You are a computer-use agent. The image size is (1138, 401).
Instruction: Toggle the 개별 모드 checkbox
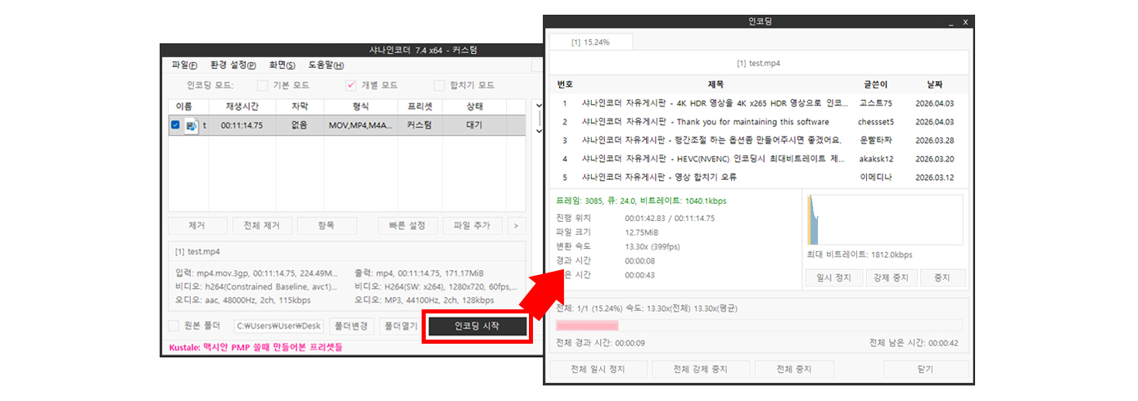pos(351,85)
